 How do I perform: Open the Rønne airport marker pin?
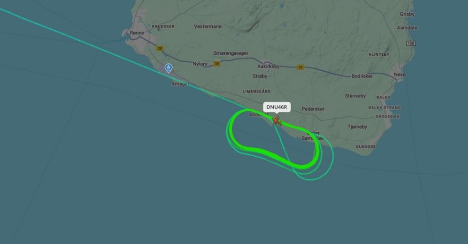[x=169, y=68]
